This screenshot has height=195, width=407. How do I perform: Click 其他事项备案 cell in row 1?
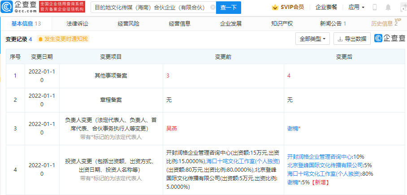[111, 76]
